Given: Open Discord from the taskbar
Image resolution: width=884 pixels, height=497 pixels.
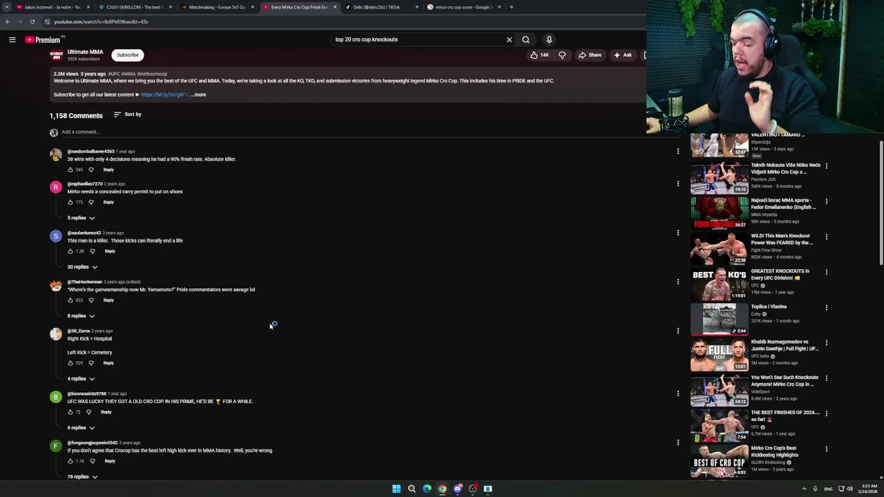Looking at the screenshot, I should [x=457, y=489].
